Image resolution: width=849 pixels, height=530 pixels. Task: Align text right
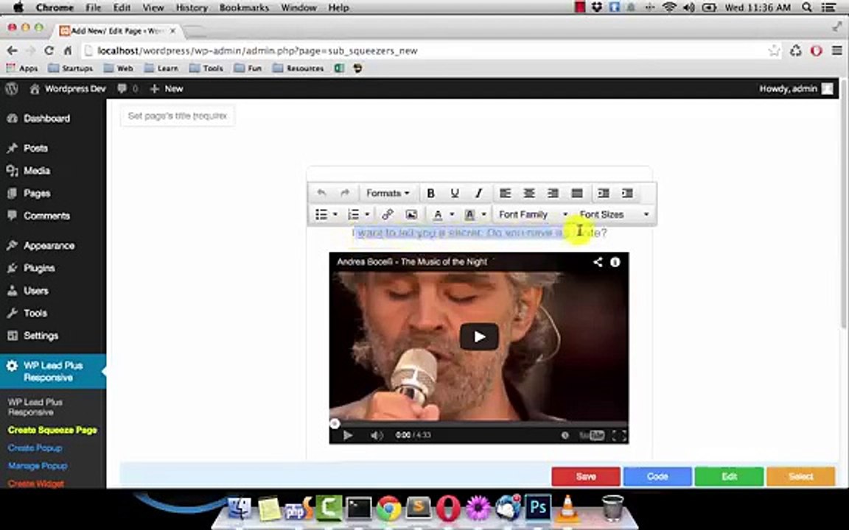(553, 193)
